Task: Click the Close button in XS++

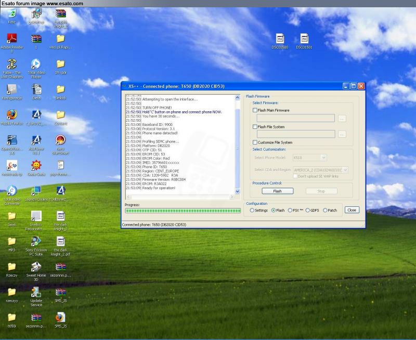Action: click(x=352, y=210)
